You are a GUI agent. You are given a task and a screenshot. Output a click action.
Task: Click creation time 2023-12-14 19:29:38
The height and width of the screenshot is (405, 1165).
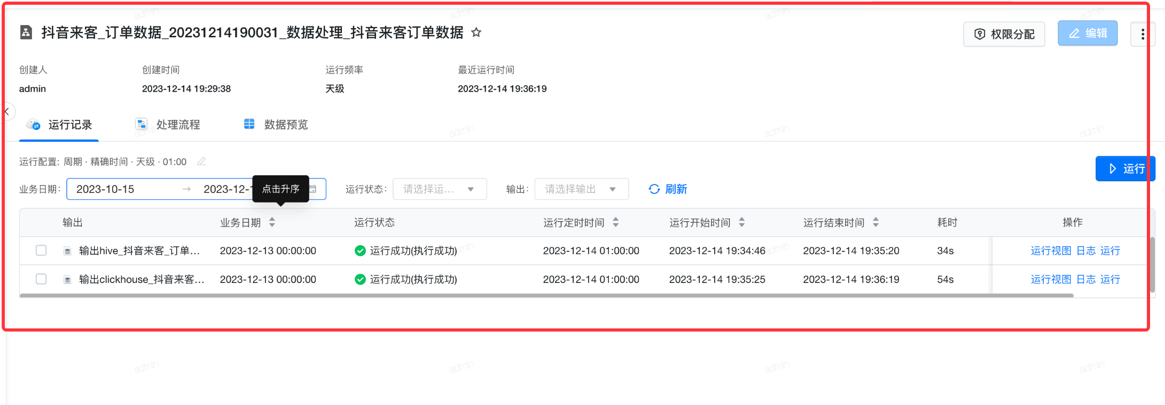pos(186,88)
